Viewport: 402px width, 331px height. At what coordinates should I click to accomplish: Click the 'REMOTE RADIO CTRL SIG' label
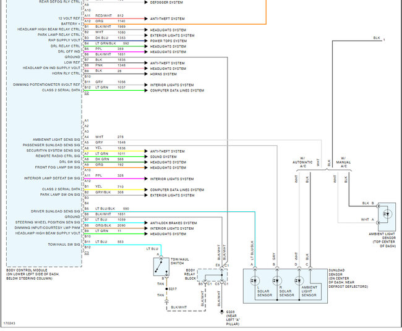58,156
